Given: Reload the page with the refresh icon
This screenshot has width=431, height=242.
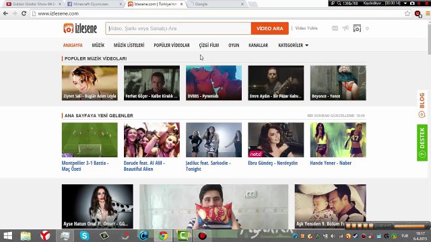Looking at the screenshot, I should [24, 13].
